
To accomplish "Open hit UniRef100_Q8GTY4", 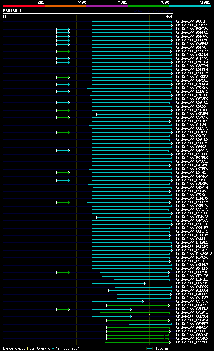I will tap(192, 66).
